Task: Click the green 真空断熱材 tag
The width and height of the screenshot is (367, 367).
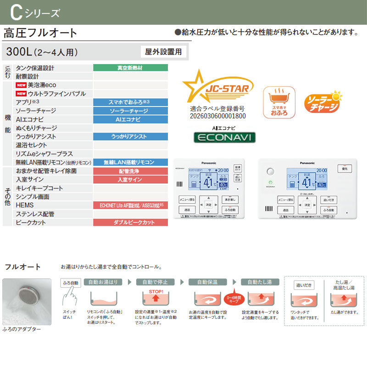Action: coord(130,67)
